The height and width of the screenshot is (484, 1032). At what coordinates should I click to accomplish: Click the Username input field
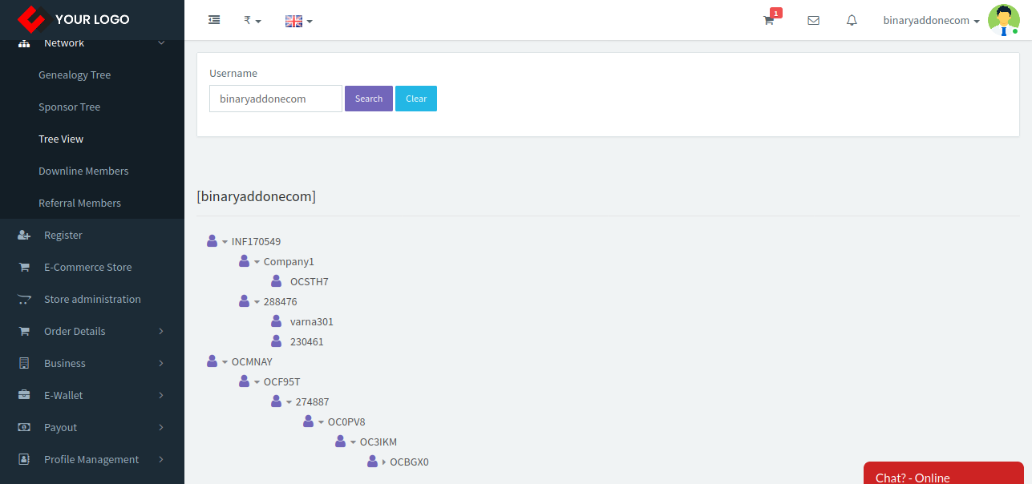pyautogui.click(x=275, y=98)
